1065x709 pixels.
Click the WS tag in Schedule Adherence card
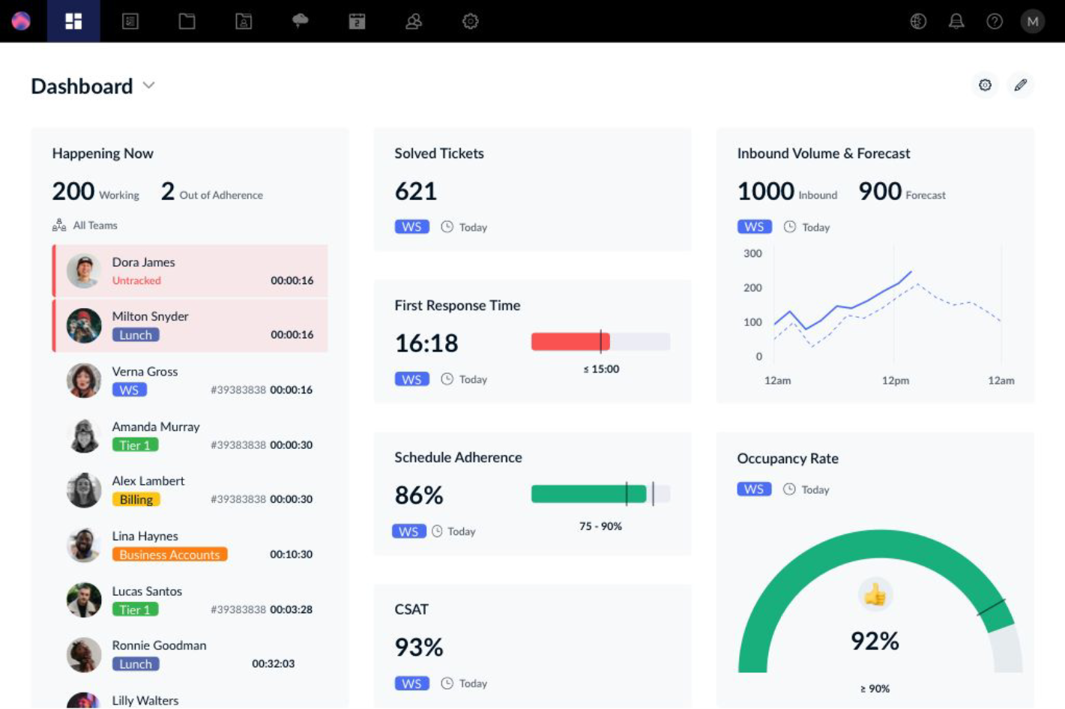[x=408, y=531]
